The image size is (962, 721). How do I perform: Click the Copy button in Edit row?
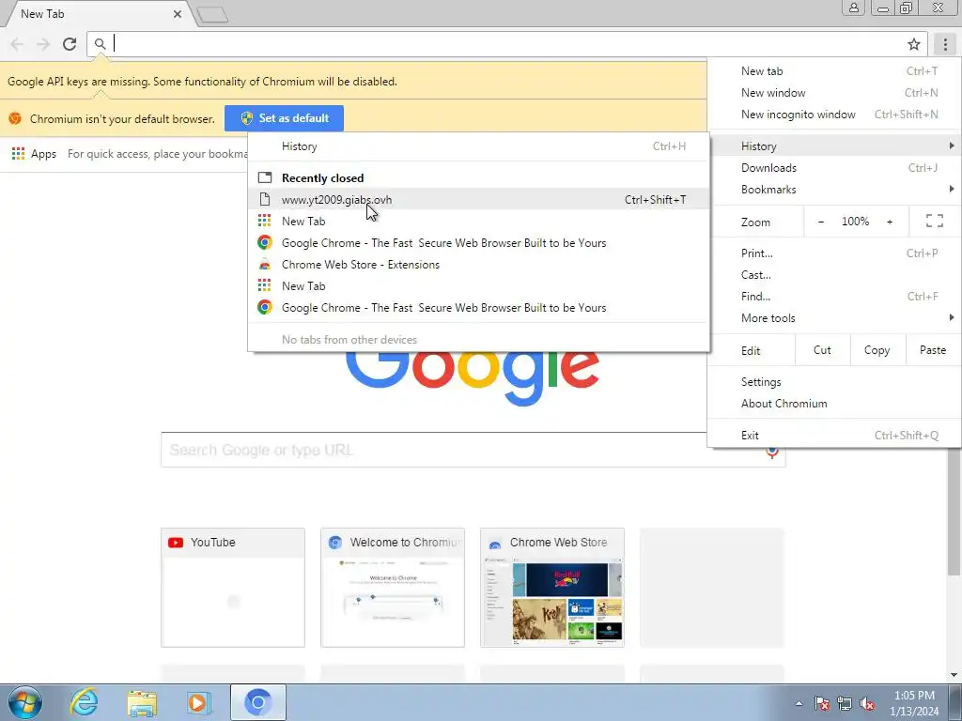[x=877, y=350]
